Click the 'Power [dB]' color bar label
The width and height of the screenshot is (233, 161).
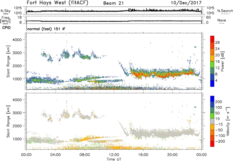pyautogui.click(x=222, y=61)
